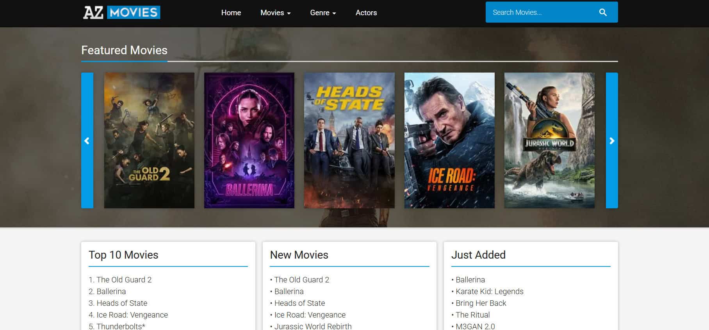Open The Ritual in Just Added
Image resolution: width=709 pixels, height=330 pixels.
[x=472, y=315]
